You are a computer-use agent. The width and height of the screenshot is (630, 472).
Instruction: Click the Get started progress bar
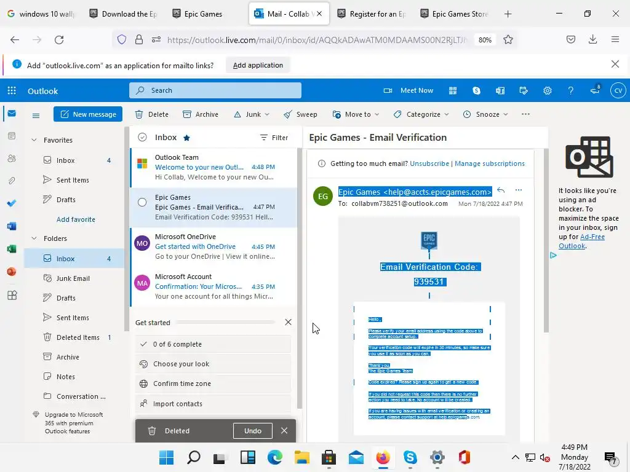pyautogui.click(x=225, y=322)
